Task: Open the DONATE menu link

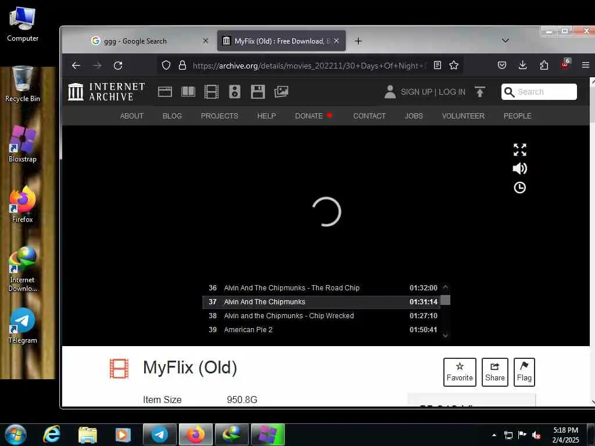Action: 313,116
